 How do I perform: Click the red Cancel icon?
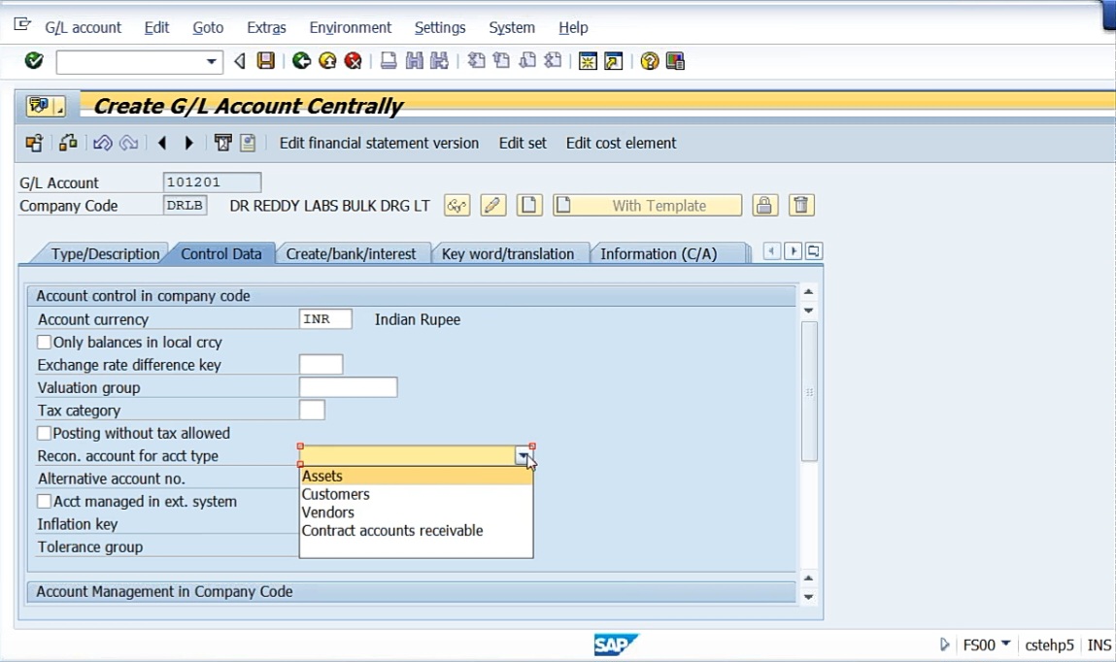coord(353,61)
